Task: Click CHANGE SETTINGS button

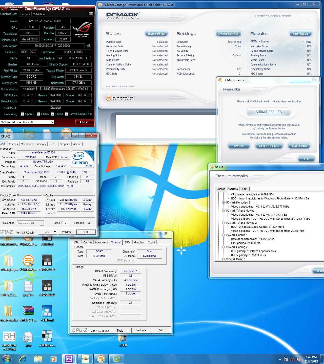Action: [x=228, y=34]
